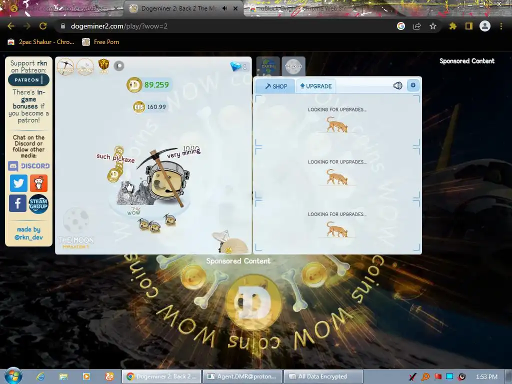This screenshot has height=384, width=512.
Task: Click the Dogeminer 2 Chrome taskbar button
Action: tap(161, 376)
